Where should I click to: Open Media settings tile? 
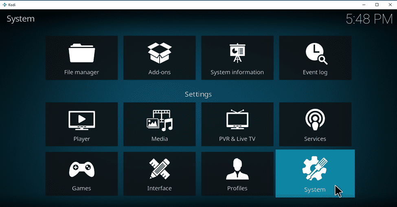160,124
